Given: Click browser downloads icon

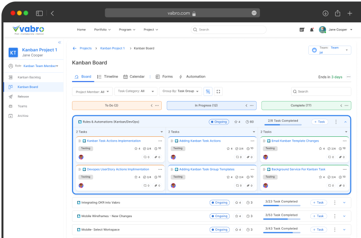Looking at the screenshot, I should pyautogui.click(x=325, y=13).
